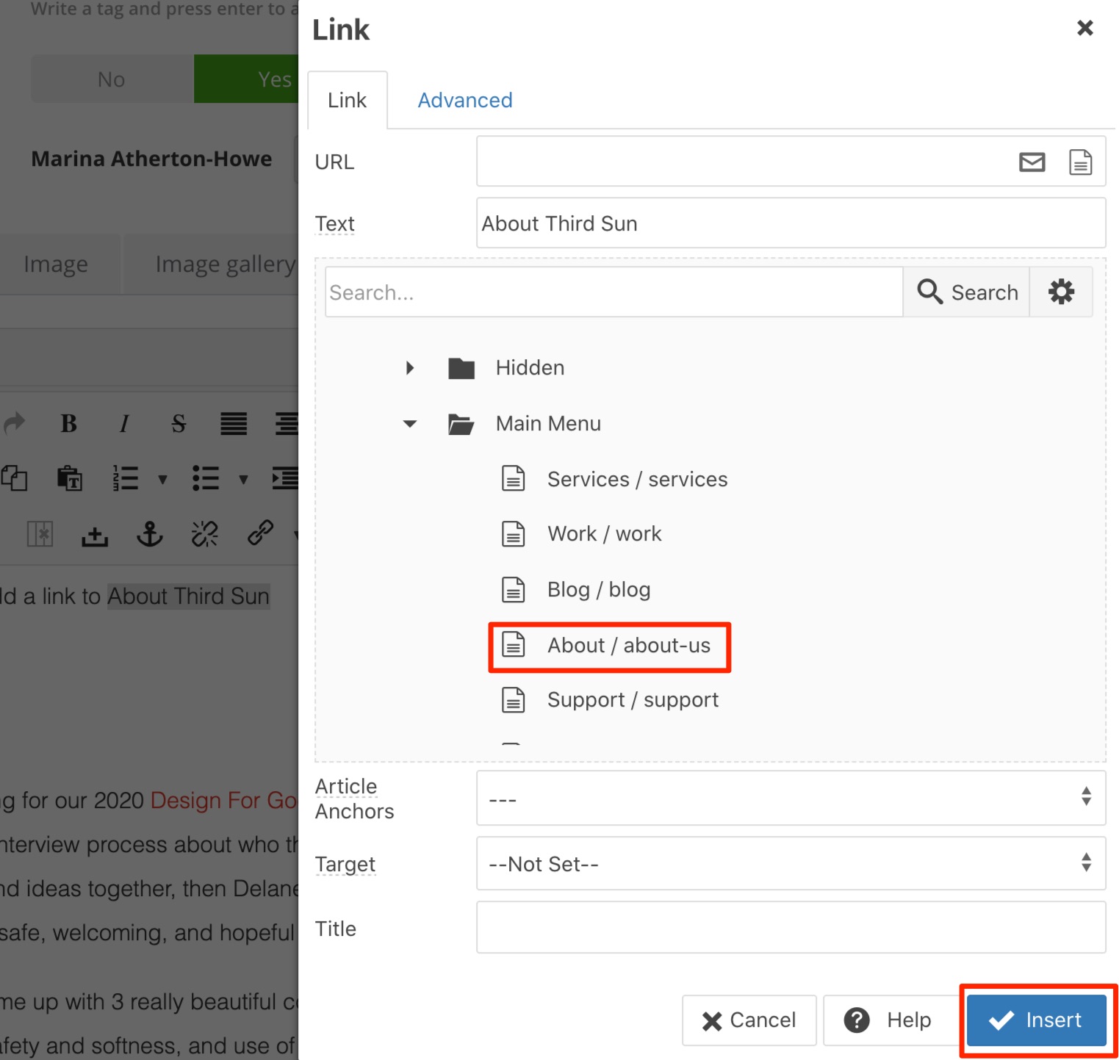Click the file browser icon in URL field
The width and height of the screenshot is (1119, 1060).
click(x=1079, y=162)
